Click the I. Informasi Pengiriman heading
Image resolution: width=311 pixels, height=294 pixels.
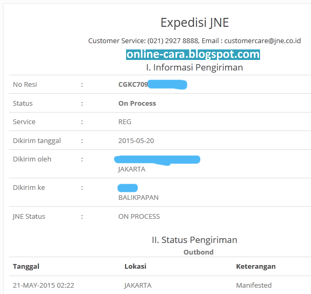(x=194, y=67)
